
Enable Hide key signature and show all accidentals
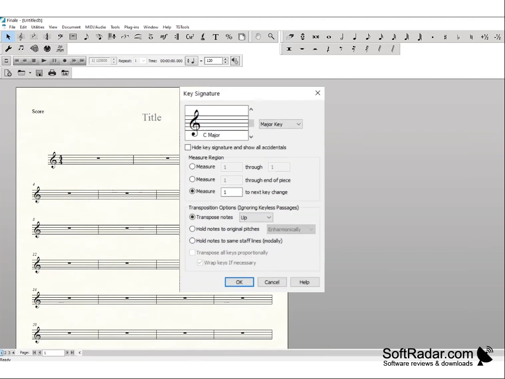pyautogui.click(x=188, y=147)
